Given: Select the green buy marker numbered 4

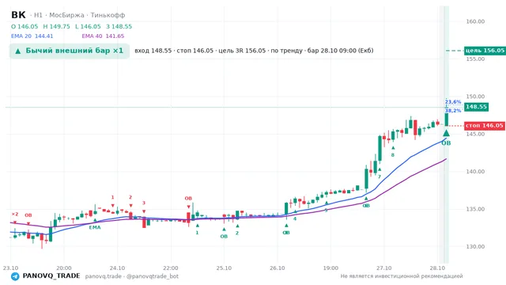Looking at the screenshot, I should tap(295, 218).
